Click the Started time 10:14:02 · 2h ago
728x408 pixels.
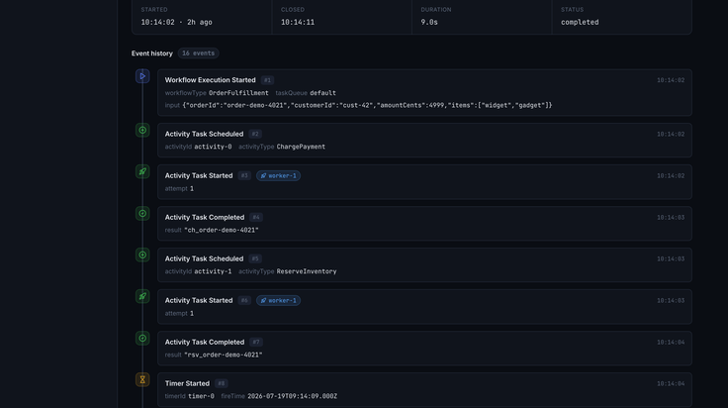tap(176, 23)
